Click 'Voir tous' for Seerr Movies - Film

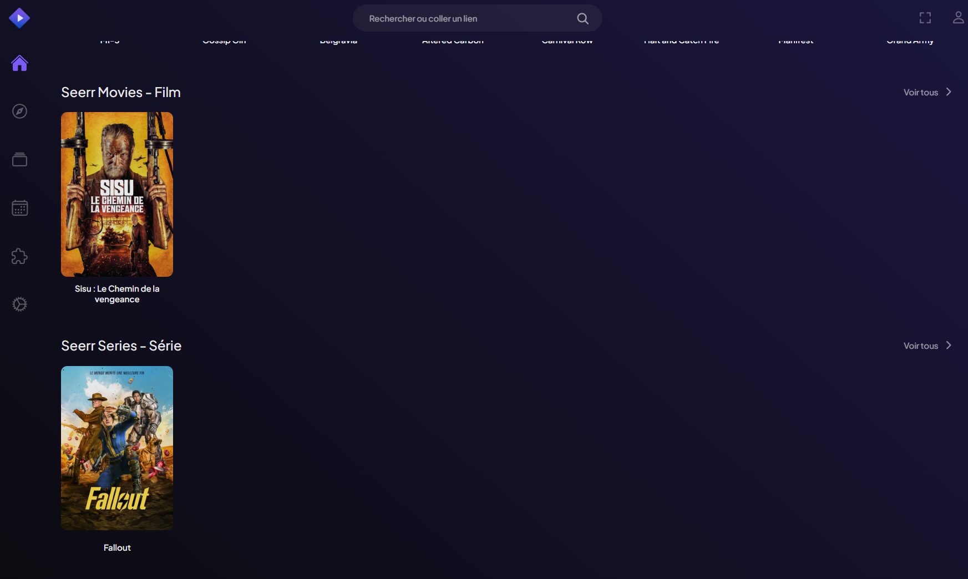click(x=920, y=93)
